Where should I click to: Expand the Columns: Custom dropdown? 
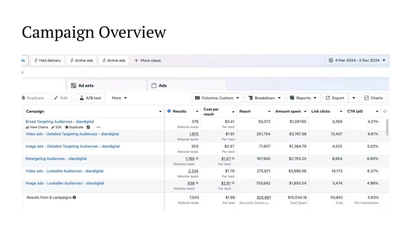(218, 98)
